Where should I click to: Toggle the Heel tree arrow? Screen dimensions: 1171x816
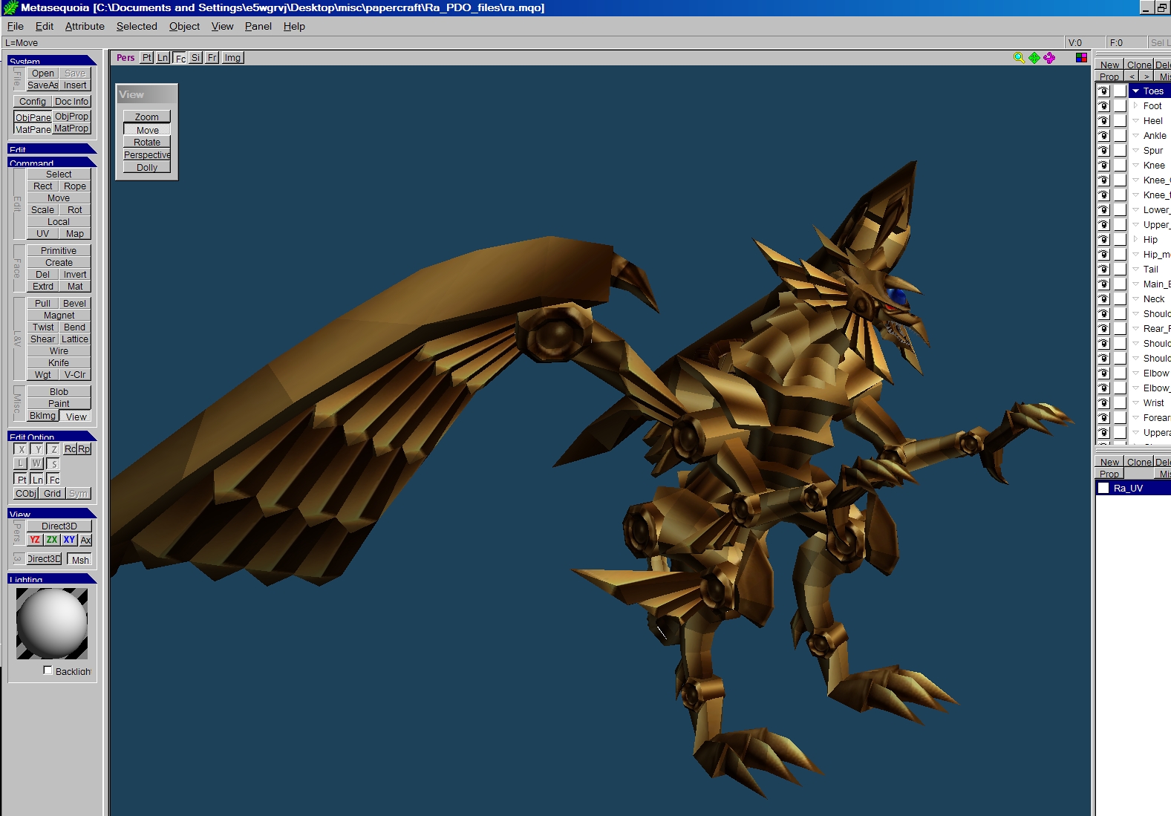click(x=1135, y=120)
